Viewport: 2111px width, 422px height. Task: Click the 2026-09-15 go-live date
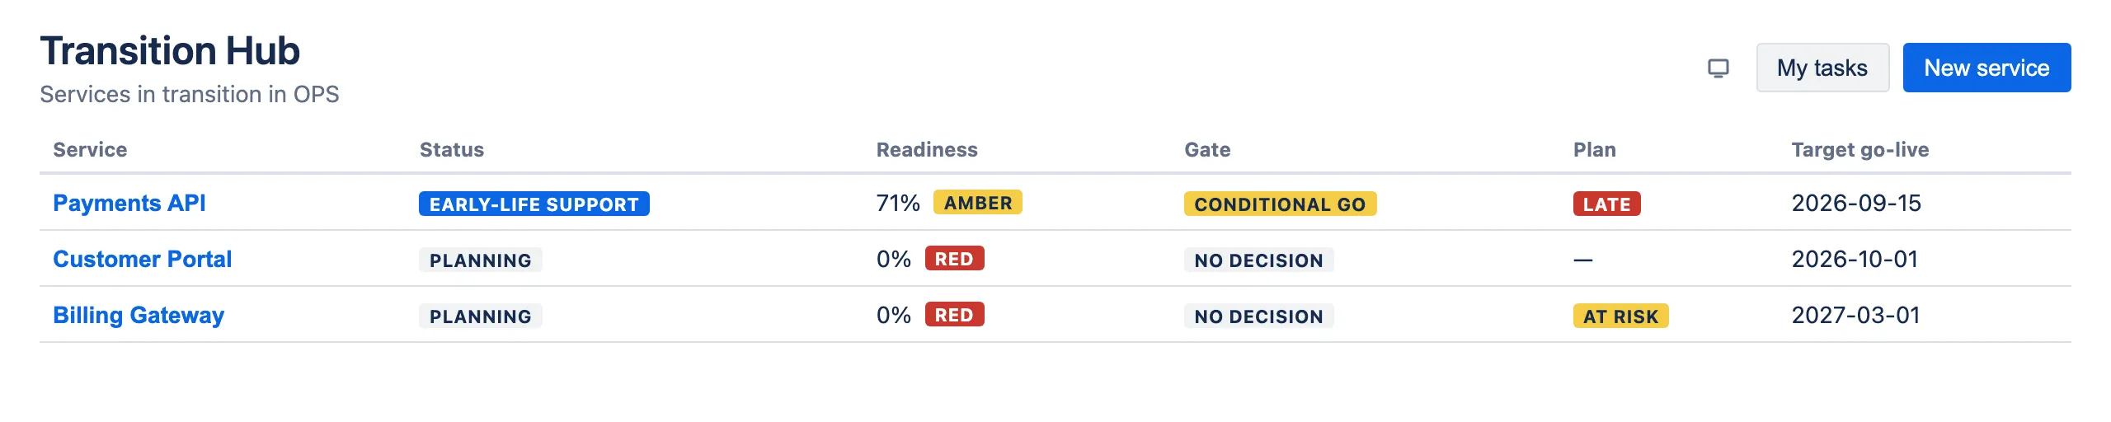click(x=1856, y=203)
